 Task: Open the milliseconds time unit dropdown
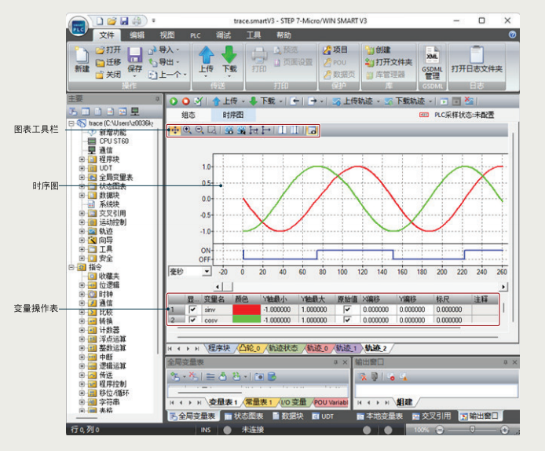(207, 271)
